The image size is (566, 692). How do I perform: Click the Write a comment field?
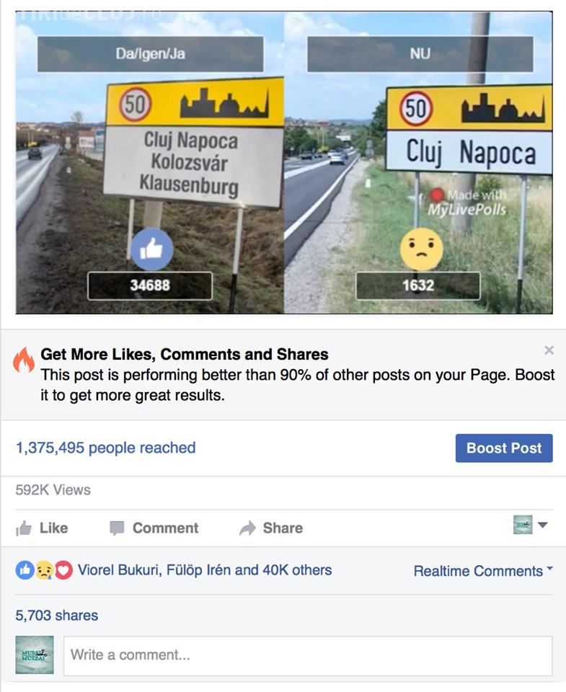(x=308, y=655)
